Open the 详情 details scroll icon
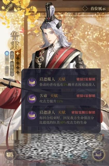Image resolution: width=109 pixels, height=166 pixels. coord(10,155)
